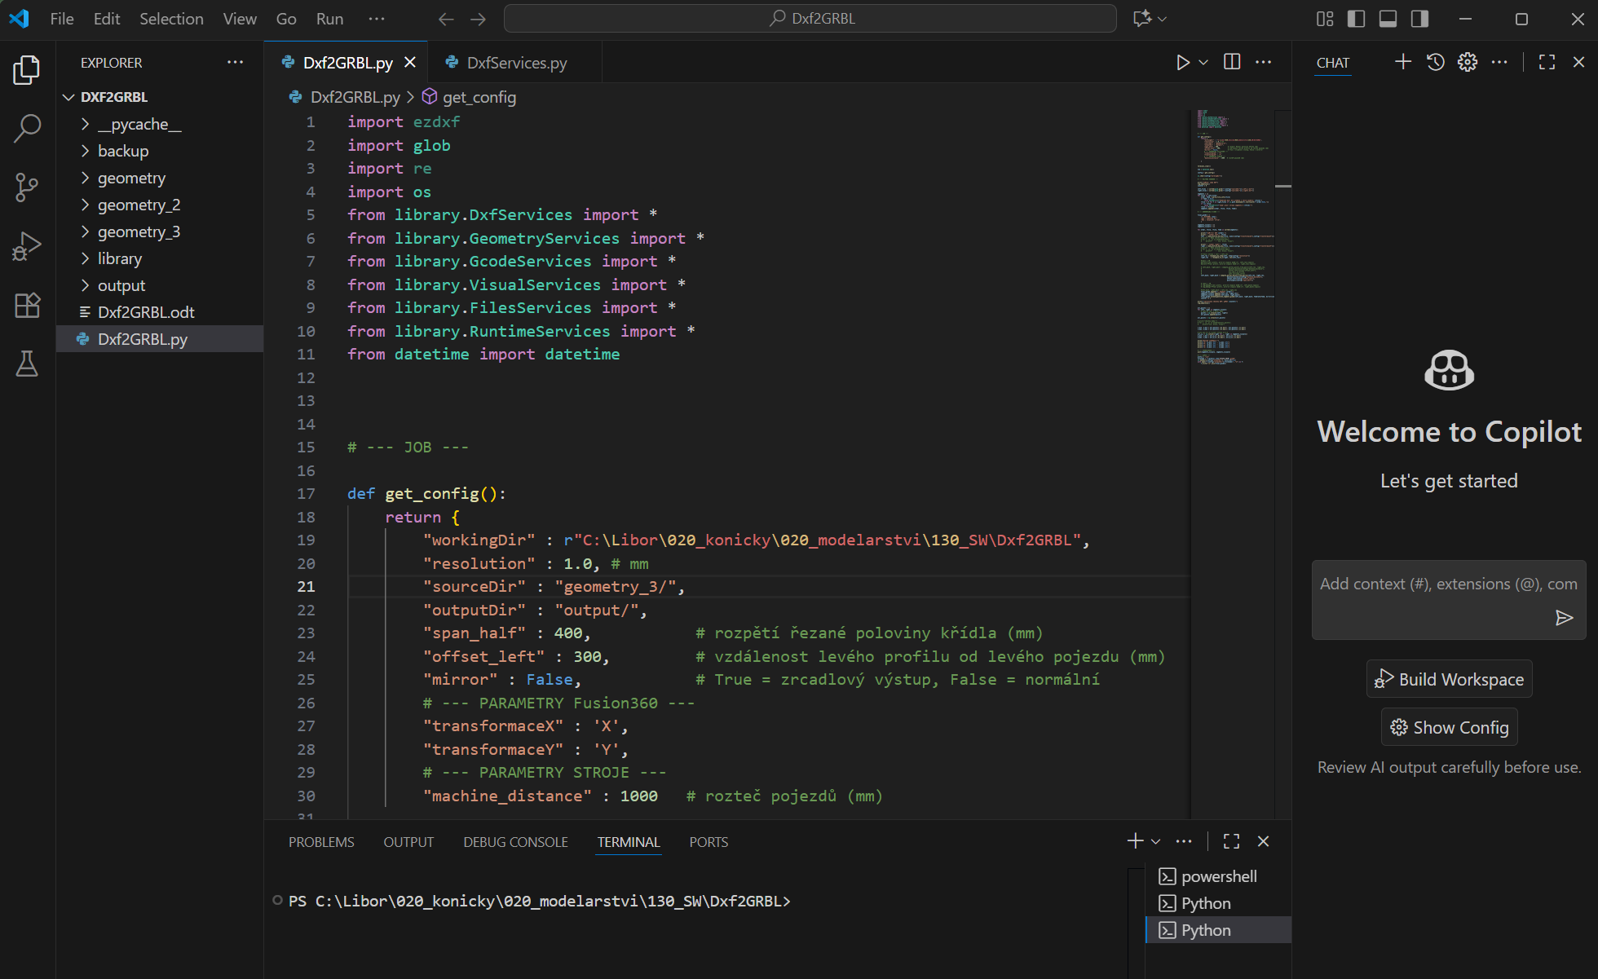Expand the geometry_3 folder
The width and height of the screenshot is (1598, 979).
[139, 232]
